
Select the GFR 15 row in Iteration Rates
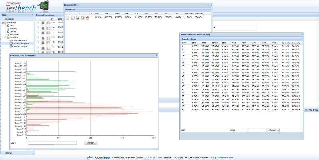click(241, 56)
